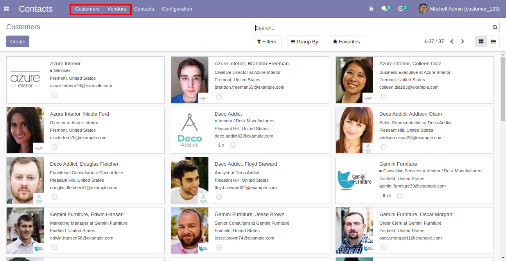
Task: Click activity clock on Azure Interior card
Action: click(54, 95)
